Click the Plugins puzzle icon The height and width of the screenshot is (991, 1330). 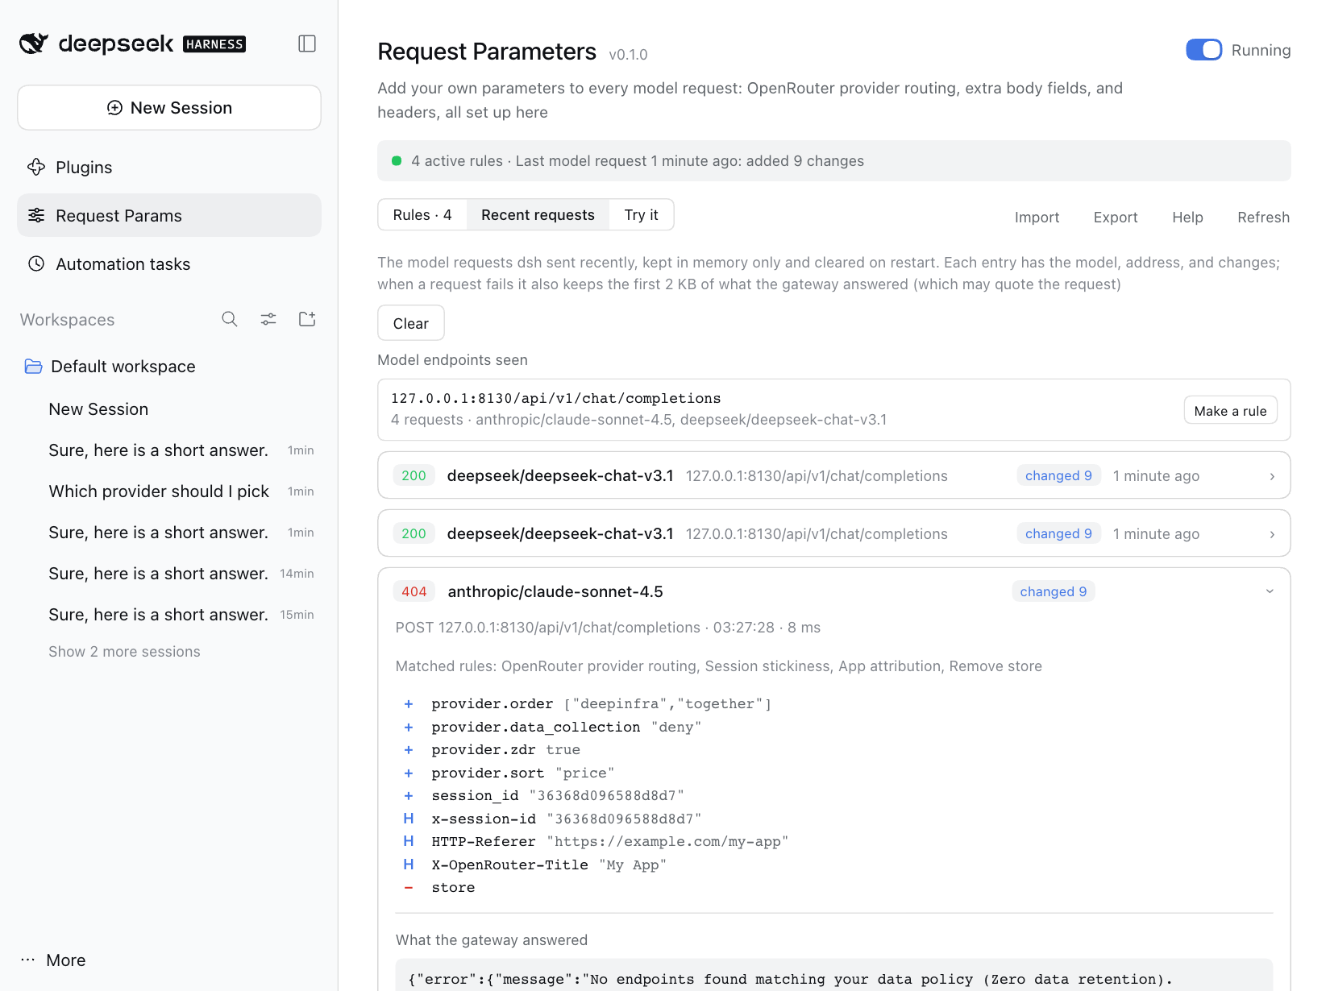click(x=36, y=167)
